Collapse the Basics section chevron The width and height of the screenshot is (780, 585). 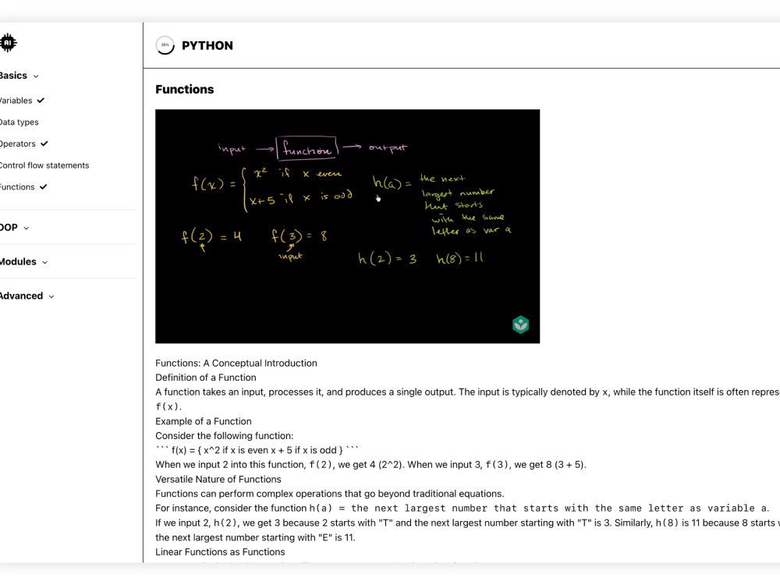(x=36, y=76)
